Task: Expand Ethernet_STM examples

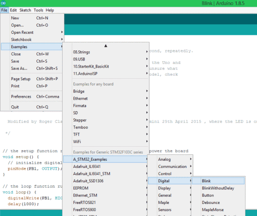Action: tap(105, 195)
